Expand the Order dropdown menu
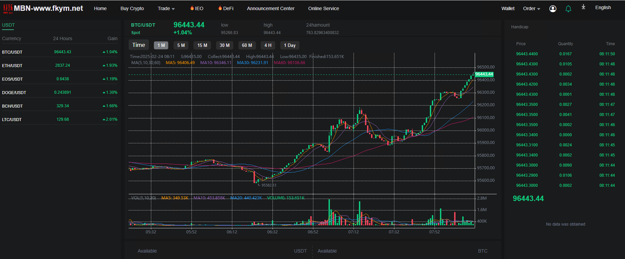Screen dimensions: 625x259 click(x=531, y=8)
